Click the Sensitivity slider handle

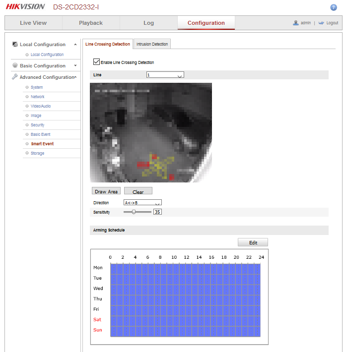(134, 212)
